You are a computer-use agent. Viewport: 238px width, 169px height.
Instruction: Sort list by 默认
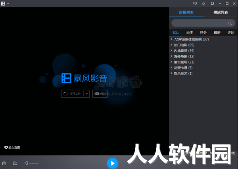[176, 33]
